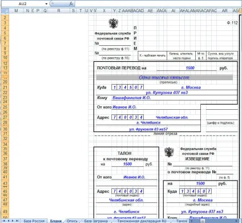The image size is (242, 223).
Task: Click the ИЗВЕЩЕНИЕ heading
Action: 197,159
